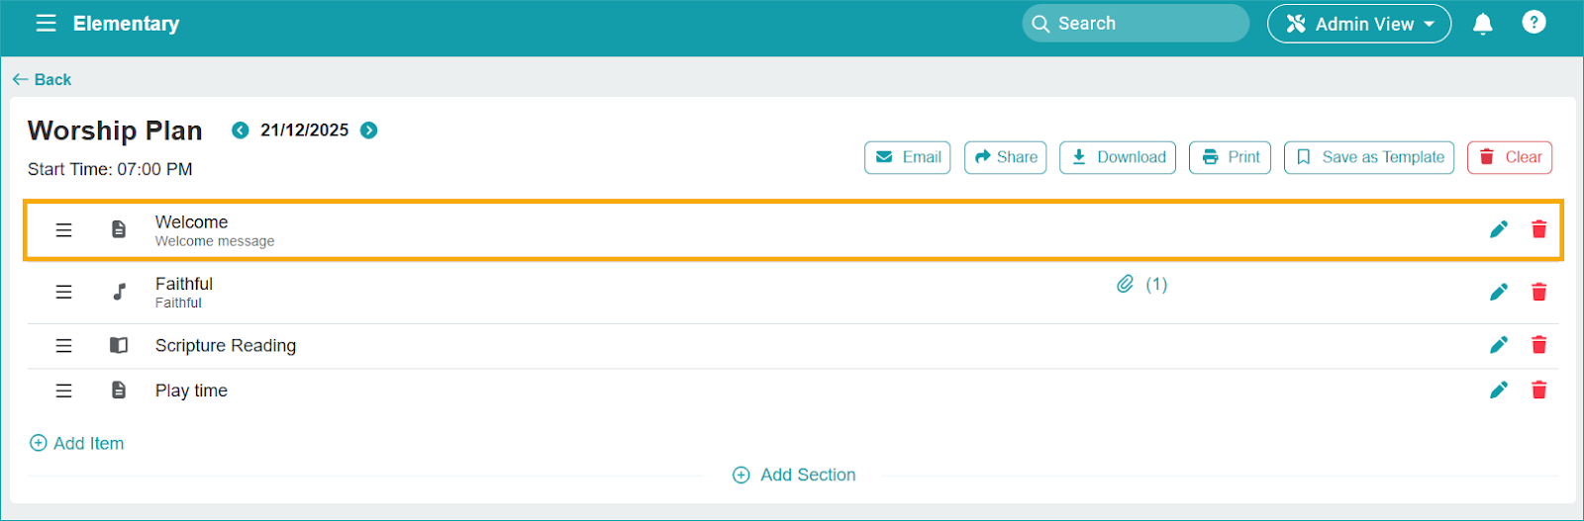Screen dimensions: 1584x521
Task: Download the worship plan
Action: [1117, 157]
